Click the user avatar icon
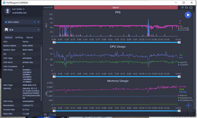Viewport: 197px width, 118px height. coord(8,11)
